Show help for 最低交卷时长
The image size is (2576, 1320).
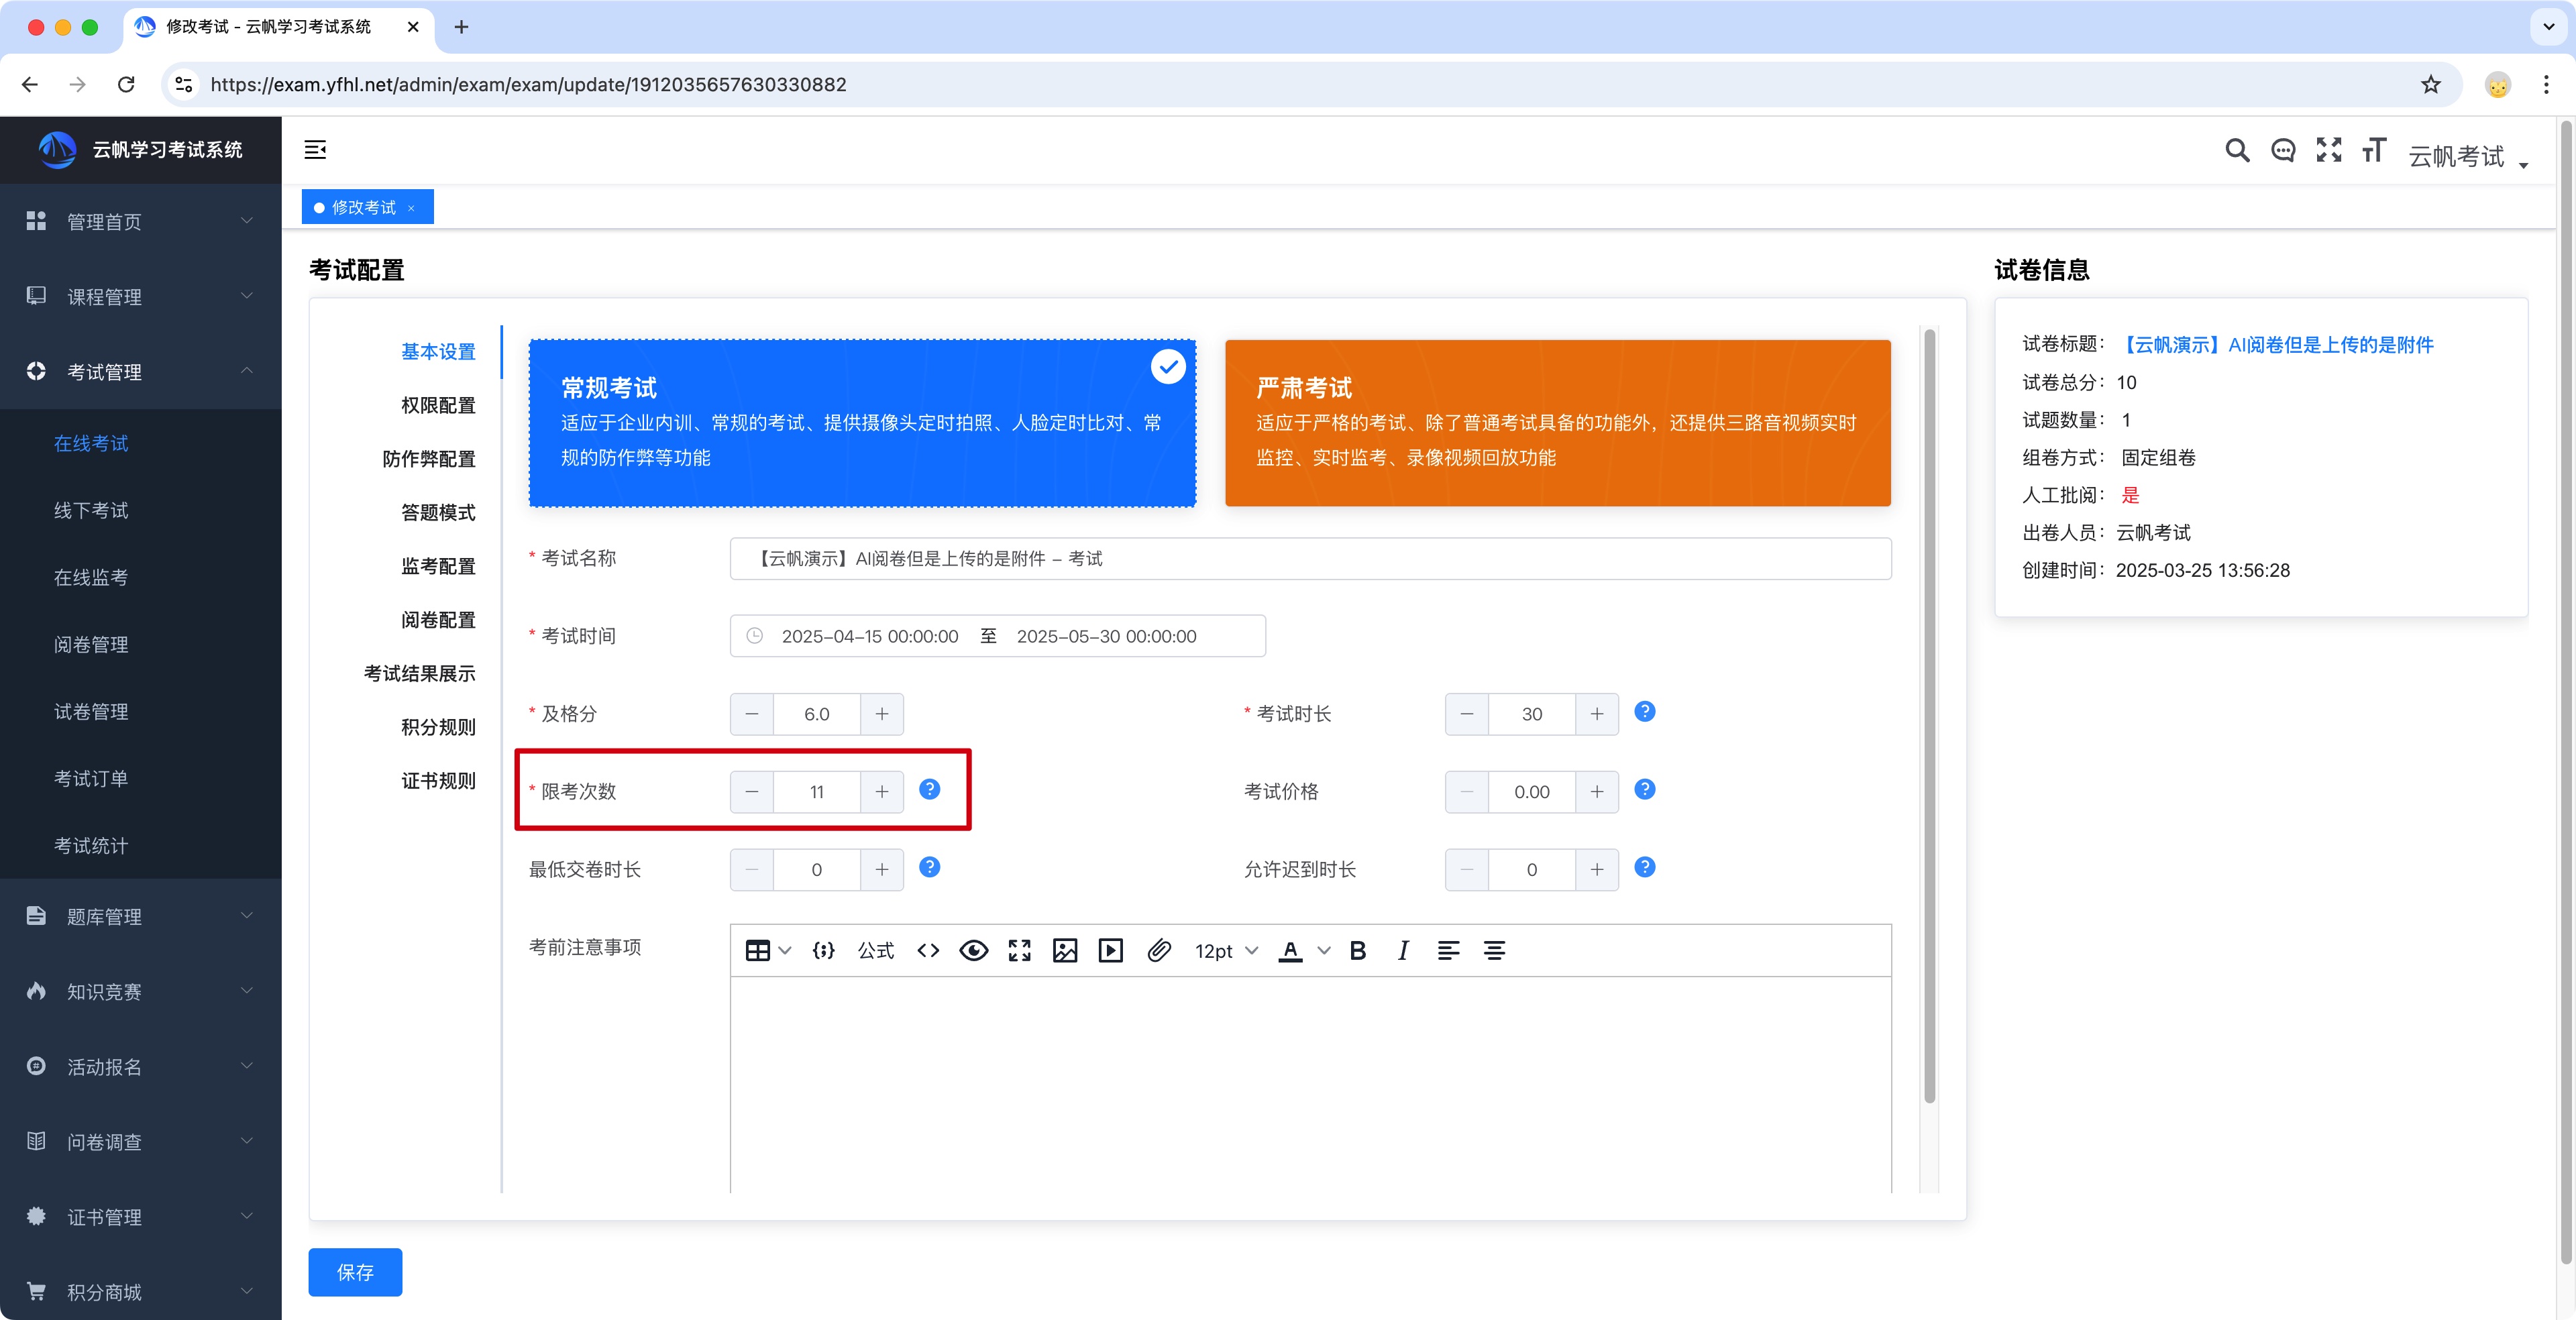pos(929,868)
